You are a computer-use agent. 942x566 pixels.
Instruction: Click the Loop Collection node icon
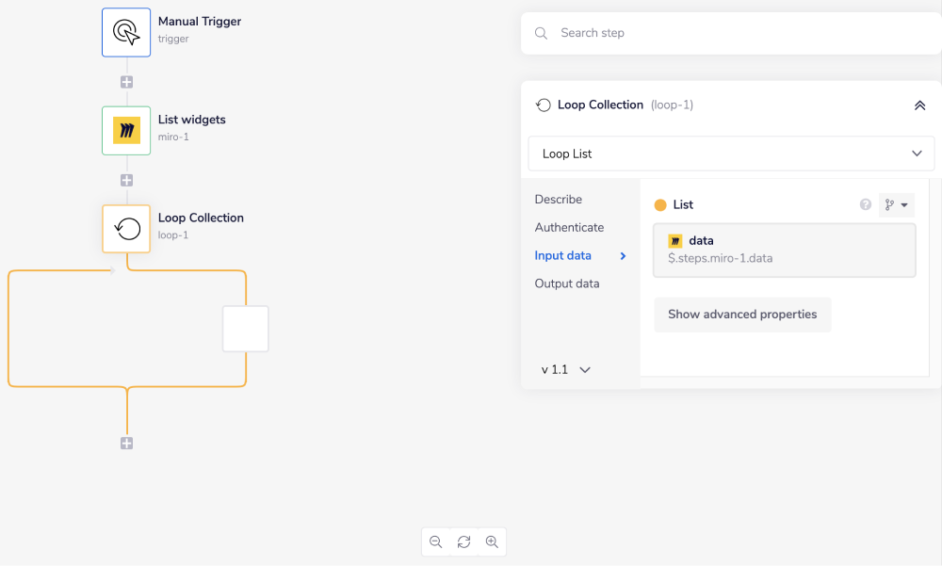126,229
